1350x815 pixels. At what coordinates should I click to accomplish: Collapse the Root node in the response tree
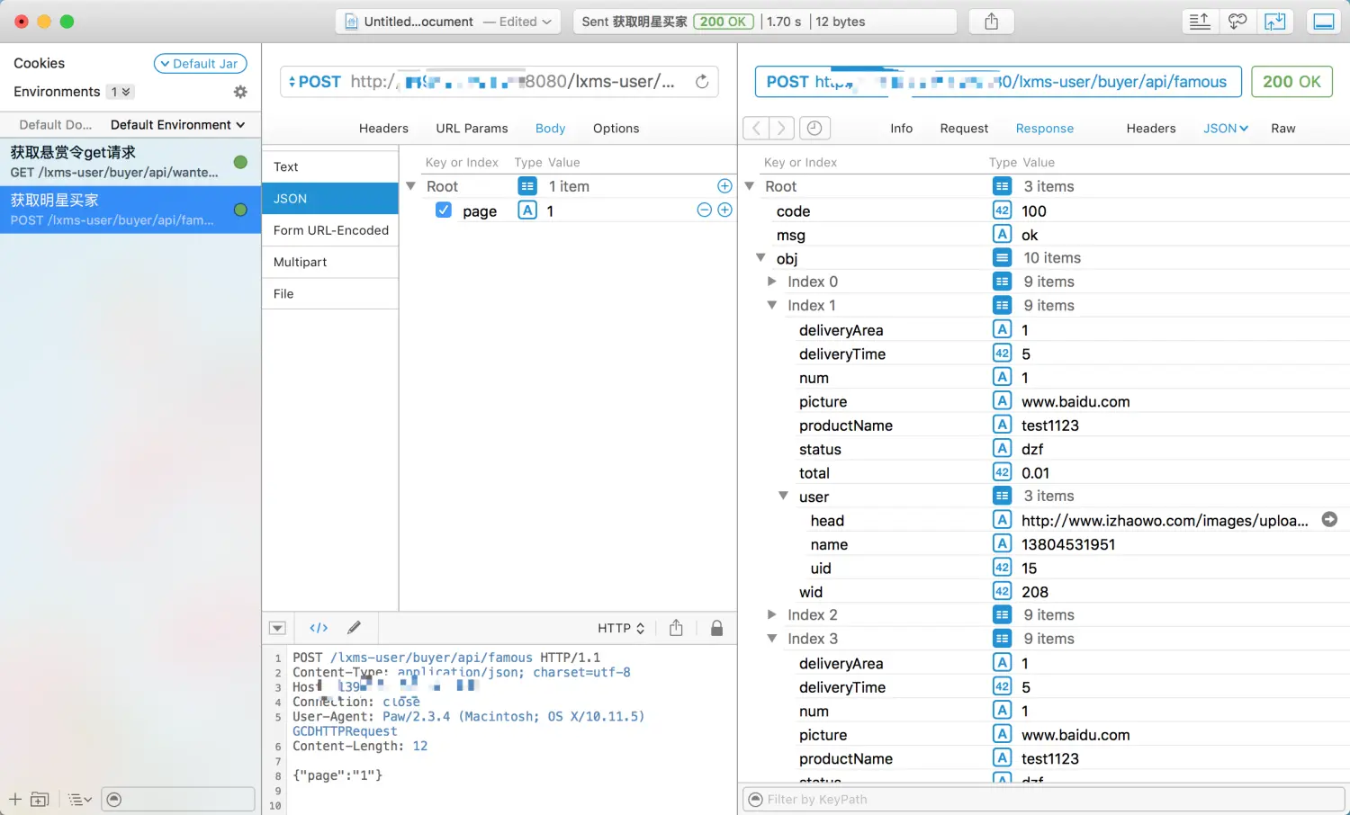tap(749, 186)
